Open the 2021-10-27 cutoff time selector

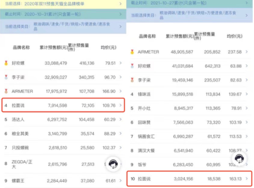coord(190,3)
